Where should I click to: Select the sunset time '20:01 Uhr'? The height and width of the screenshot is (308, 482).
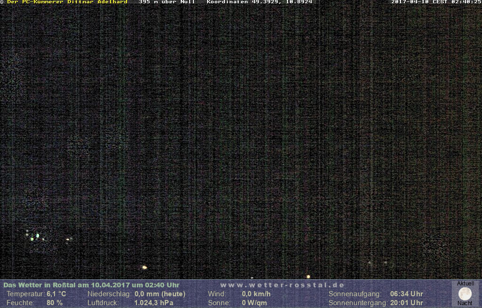(x=406, y=303)
